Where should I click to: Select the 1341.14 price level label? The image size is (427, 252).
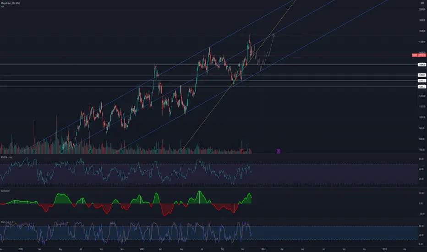click(422, 81)
